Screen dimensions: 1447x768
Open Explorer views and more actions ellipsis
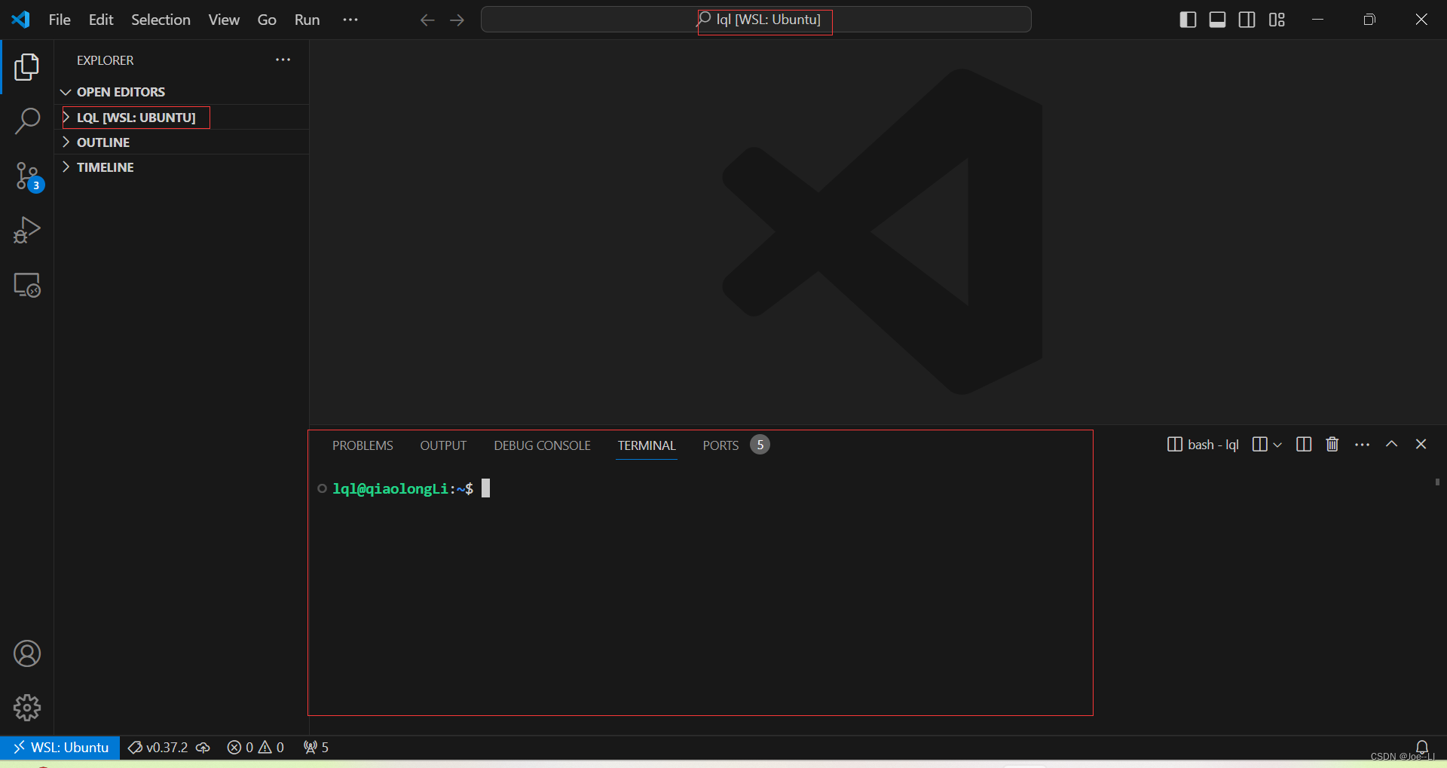pyautogui.click(x=283, y=60)
